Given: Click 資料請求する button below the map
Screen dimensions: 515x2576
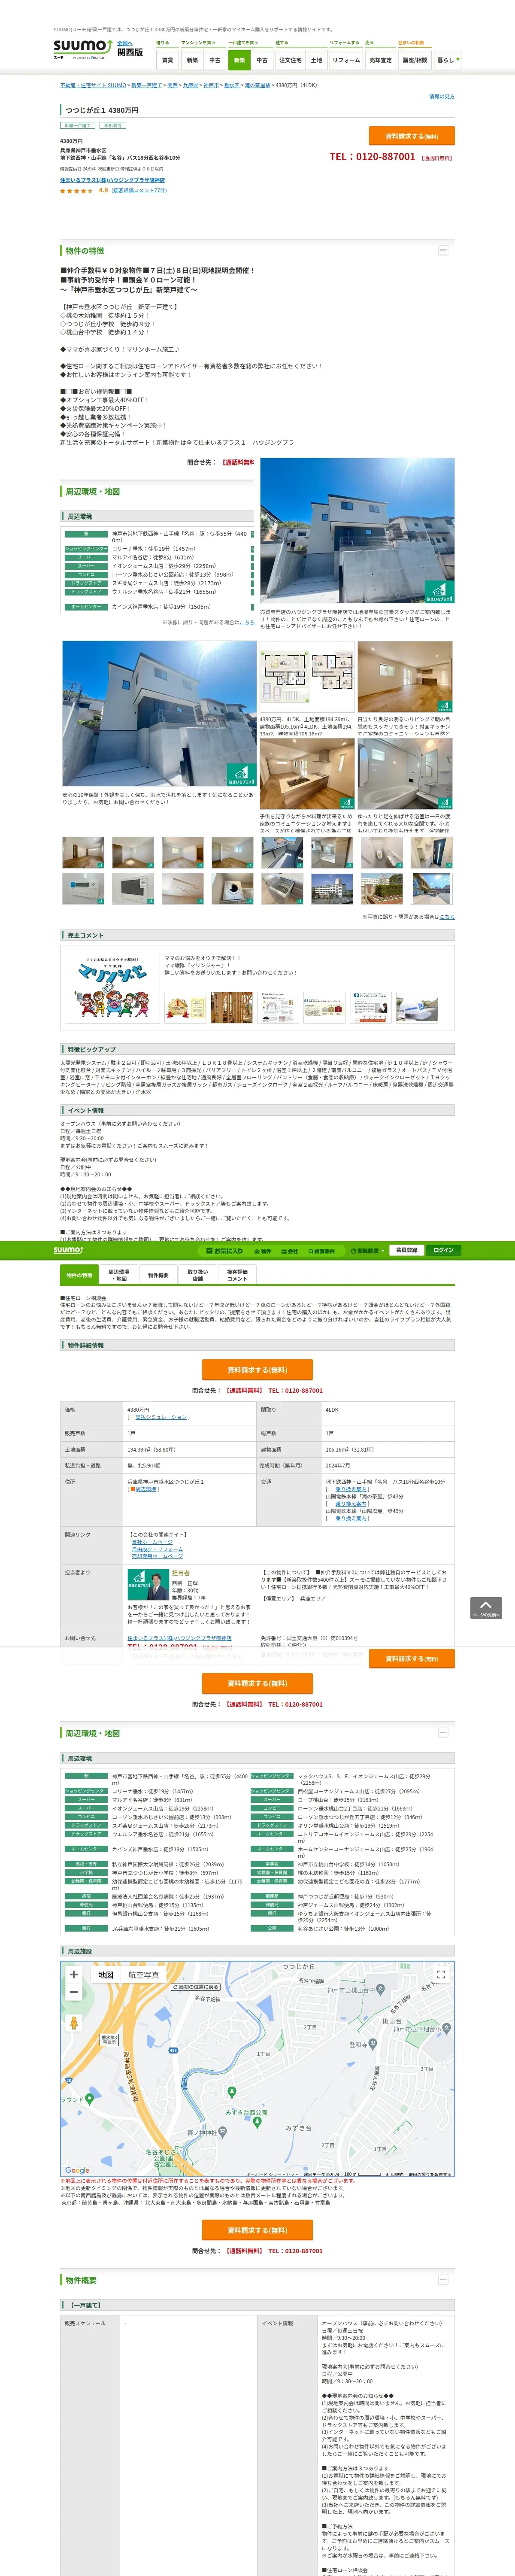Looking at the screenshot, I should tap(257, 2230).
